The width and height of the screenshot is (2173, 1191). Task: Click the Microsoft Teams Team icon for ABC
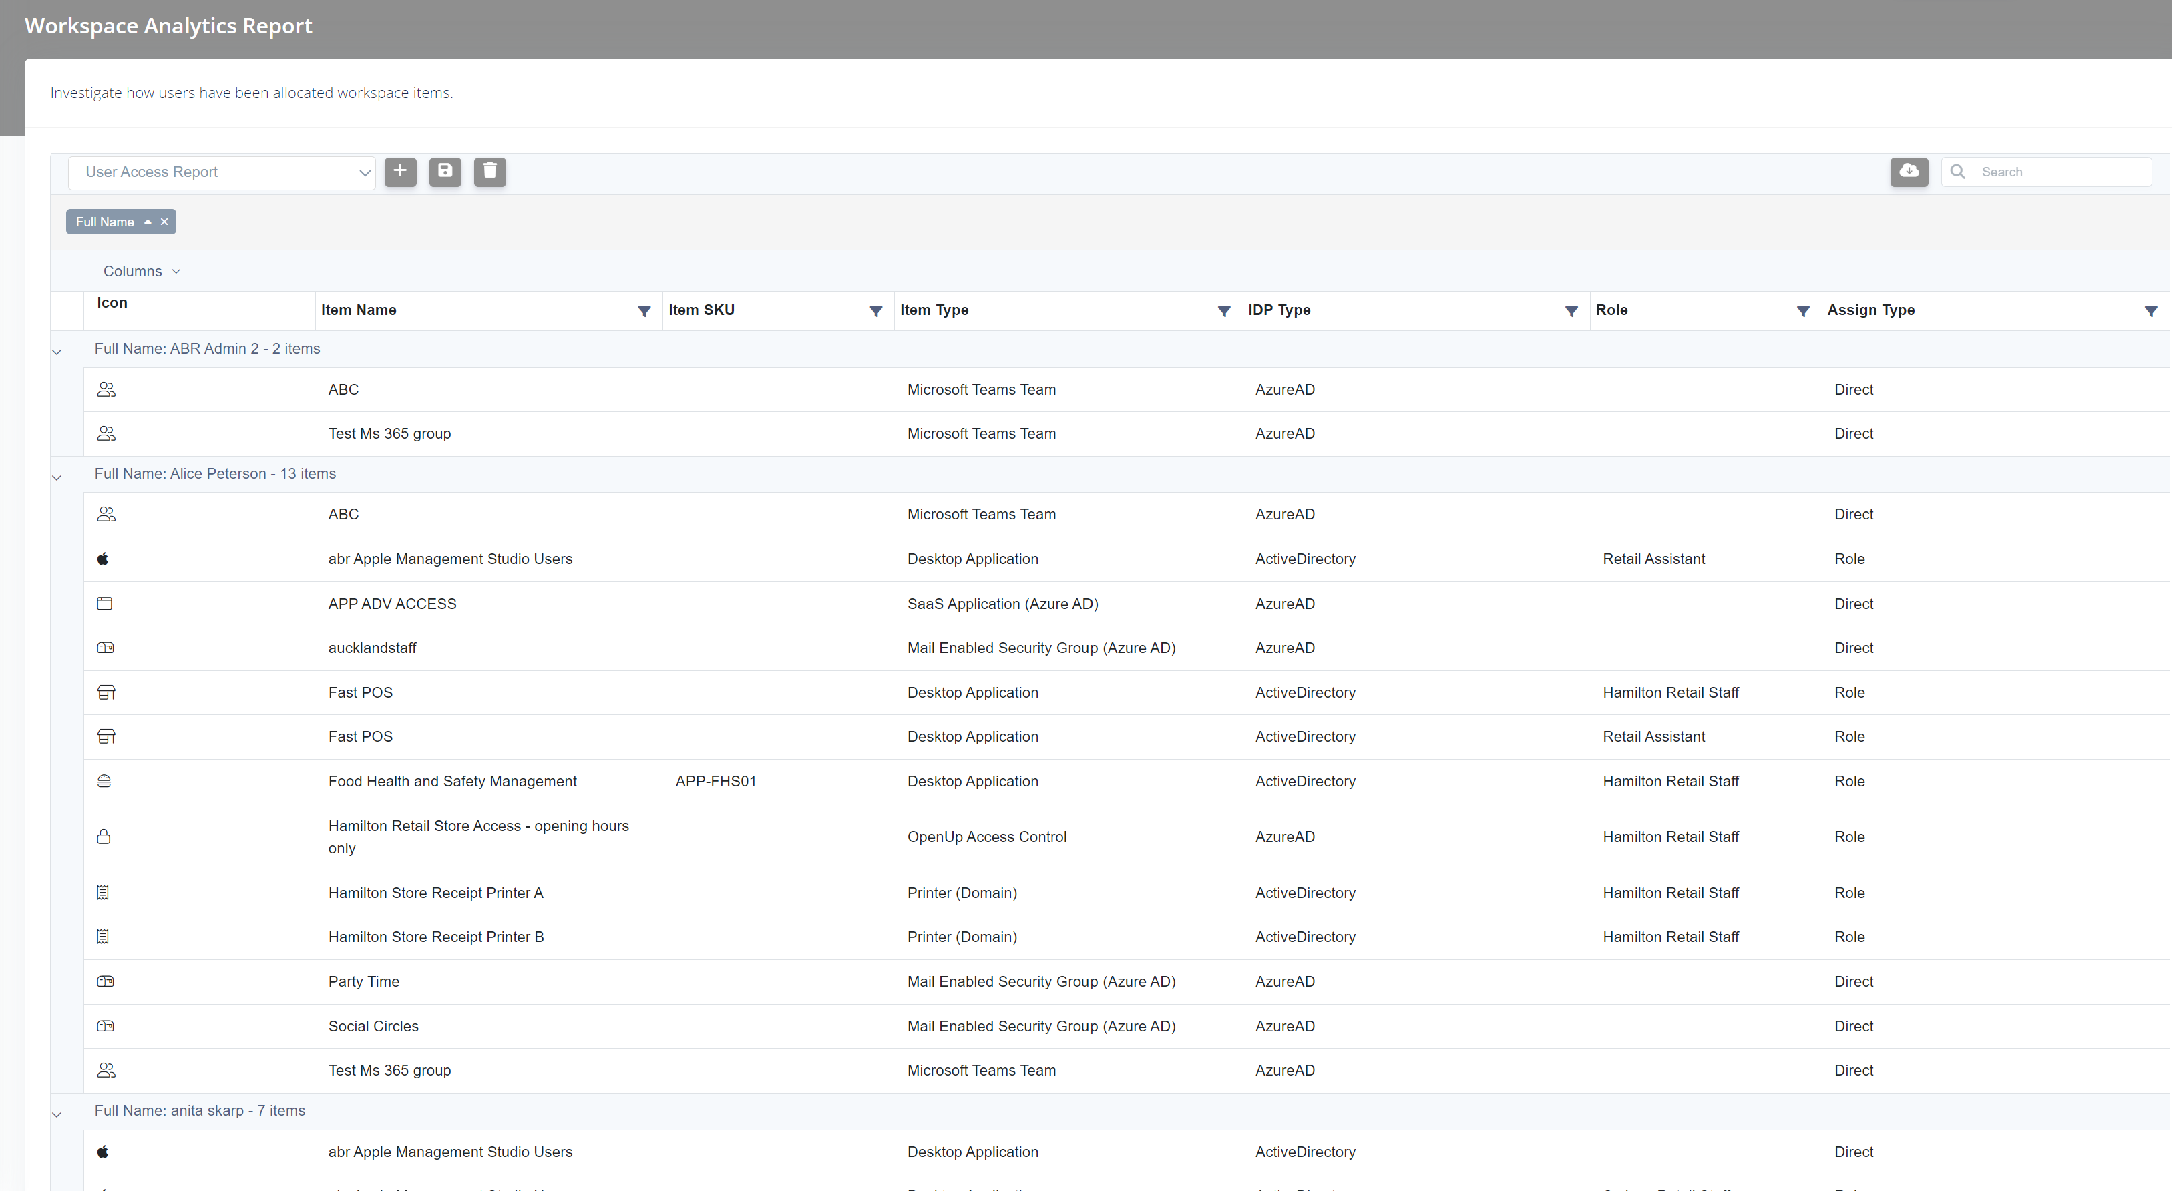coord(106,389)
